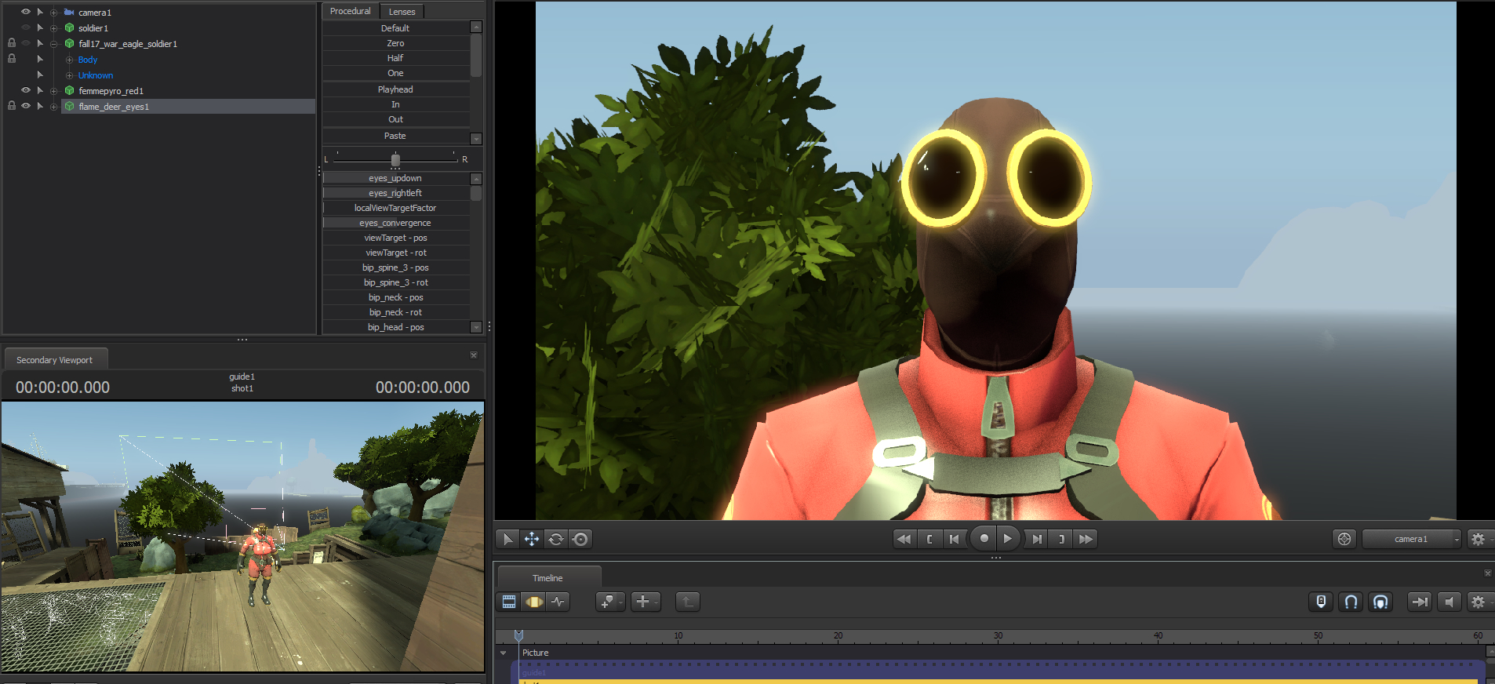The height and width of the screenshot is (684, 1495).
Task: Open the Lenses tab
Action: [402, 12]
